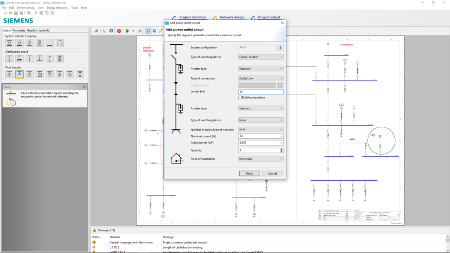Open the Help menu

click(x=84, y=7)
